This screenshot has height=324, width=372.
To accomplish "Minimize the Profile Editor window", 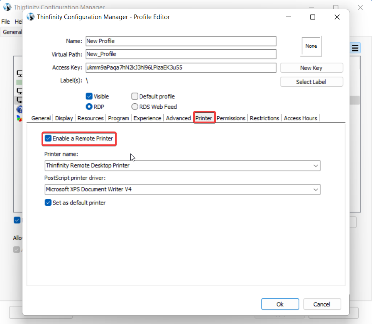I will point(289,17).
